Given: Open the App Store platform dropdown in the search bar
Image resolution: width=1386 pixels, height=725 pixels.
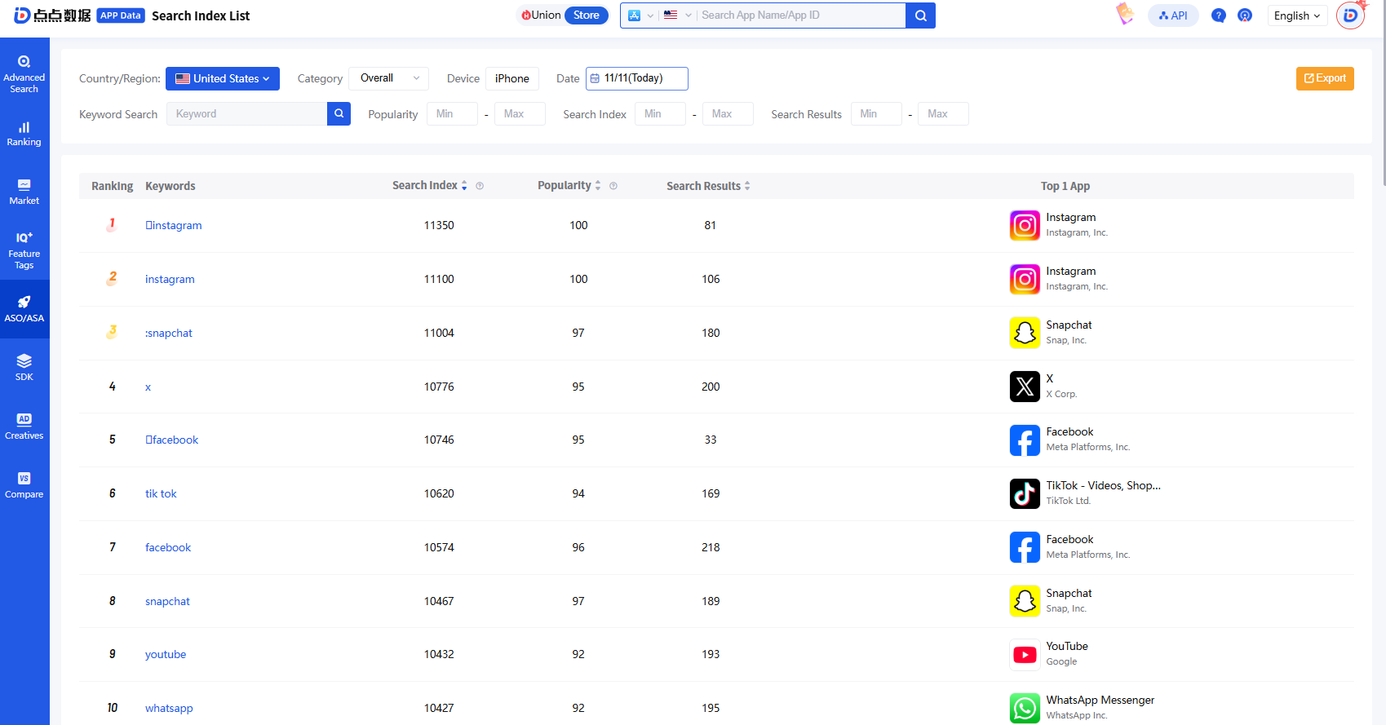Looking at the screenshot, I should click(x=640, y=15).
